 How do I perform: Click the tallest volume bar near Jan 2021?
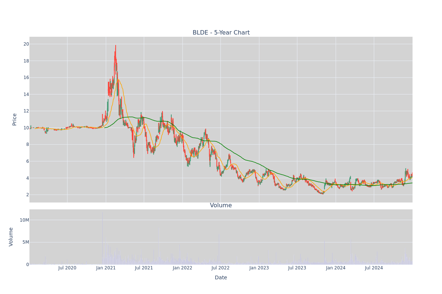tap(102, 238)
